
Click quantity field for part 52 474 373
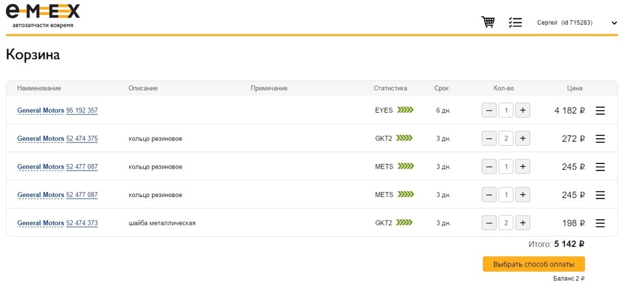point(506,223)
